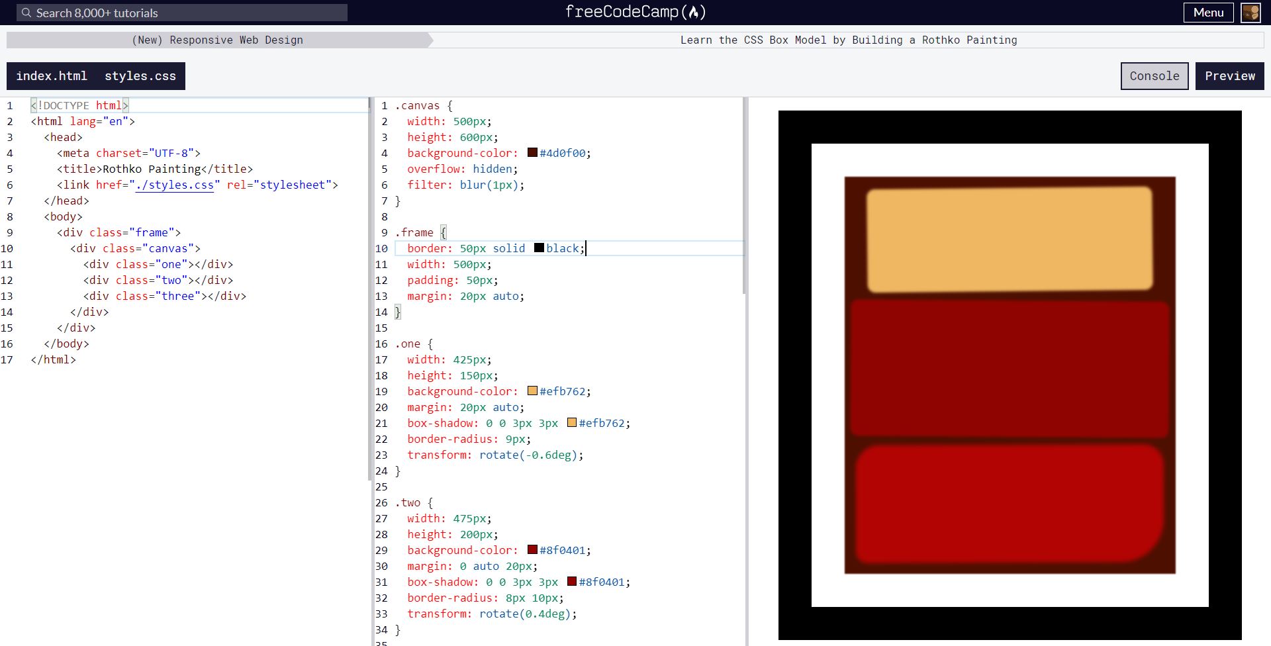Click the 'transform: rotate(0.4deg);' line
Viewport: 1271px width, 646px height.
tap(492, 614)
